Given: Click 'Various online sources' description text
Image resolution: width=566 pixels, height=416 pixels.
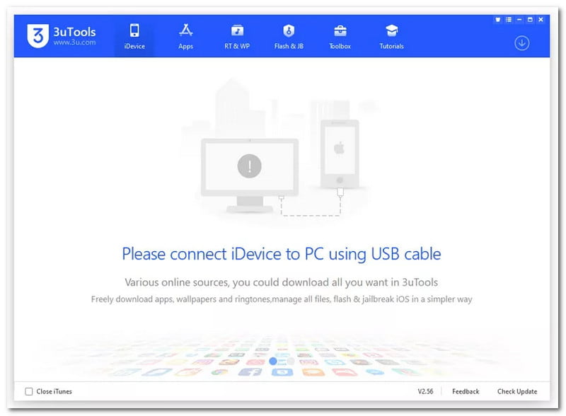Looking at the screenshot, I should click(281, 282).
